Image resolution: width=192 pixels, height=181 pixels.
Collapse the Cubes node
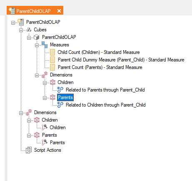(21, 30)
